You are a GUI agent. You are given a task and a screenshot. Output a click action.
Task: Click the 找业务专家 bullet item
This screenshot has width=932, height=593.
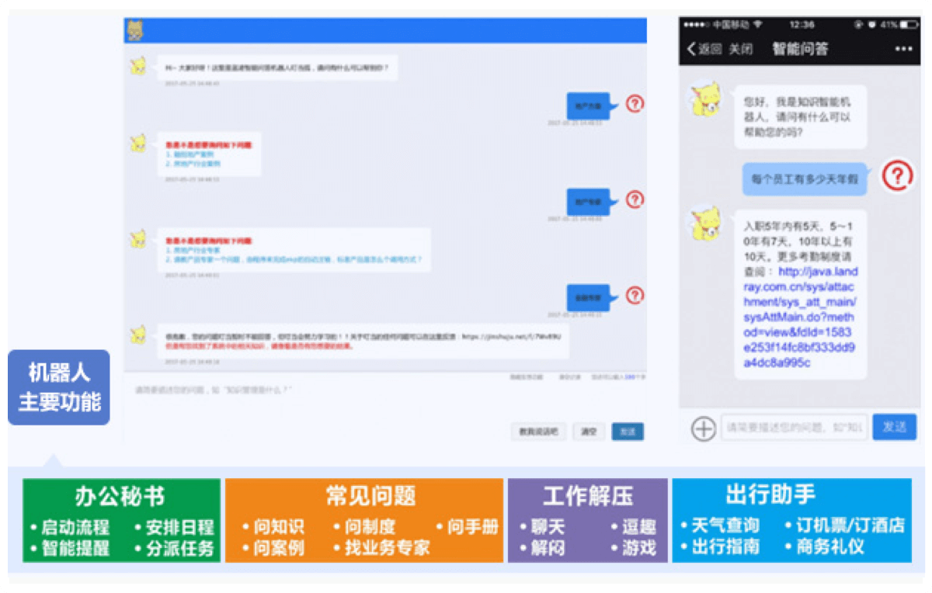(x=381, y=548)
